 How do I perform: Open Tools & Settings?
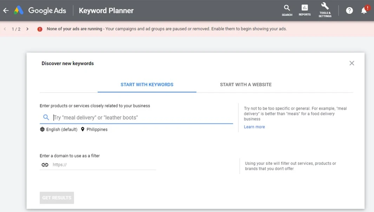pos(325,9)
